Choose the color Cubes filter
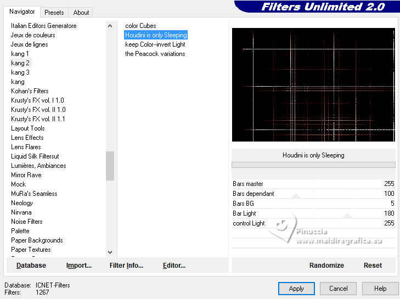400x299 pixels. click(140, 26)
